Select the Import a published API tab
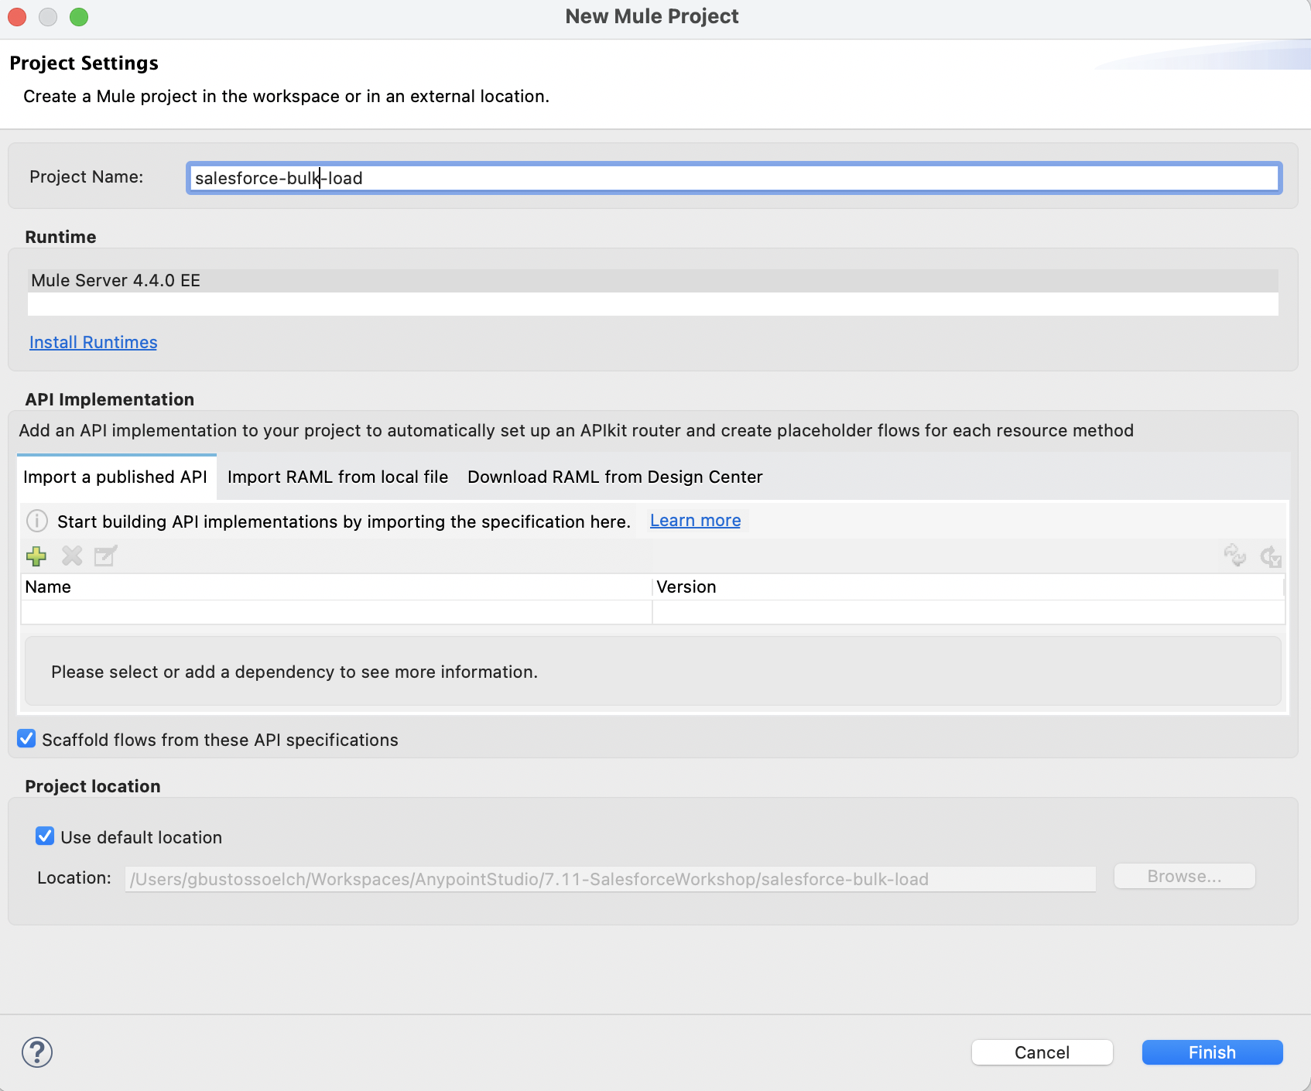 tap(116, 477)
